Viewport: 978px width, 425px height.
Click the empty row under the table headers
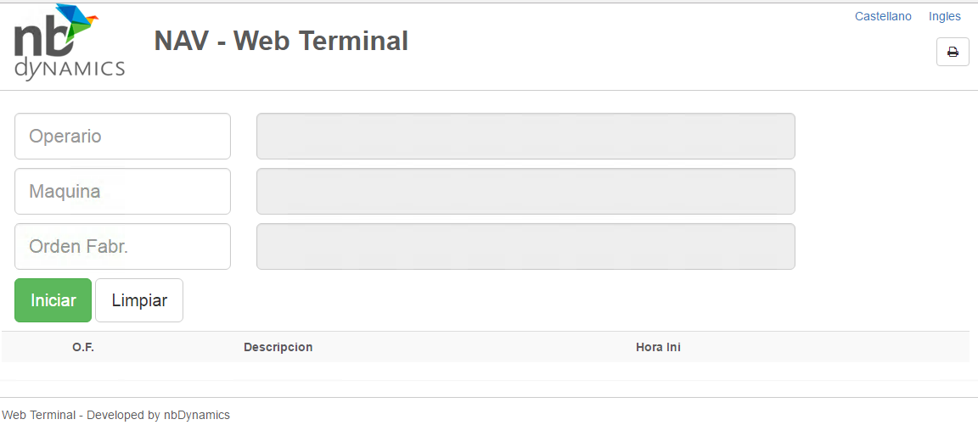[x=485, y=372]
